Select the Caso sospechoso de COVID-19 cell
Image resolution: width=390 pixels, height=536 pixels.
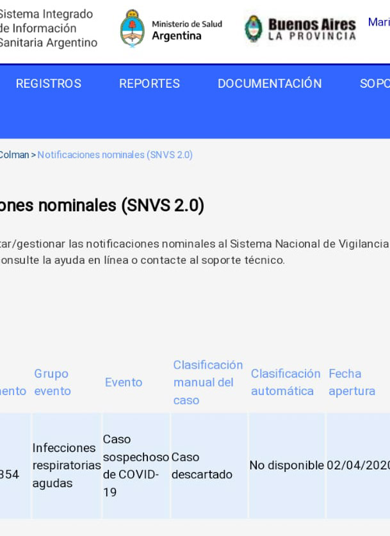[135, 466]
